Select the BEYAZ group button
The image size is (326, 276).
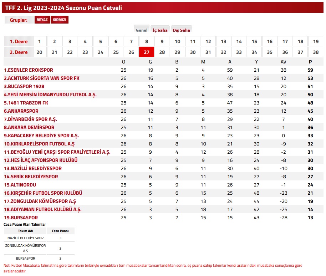coord(42,20)
